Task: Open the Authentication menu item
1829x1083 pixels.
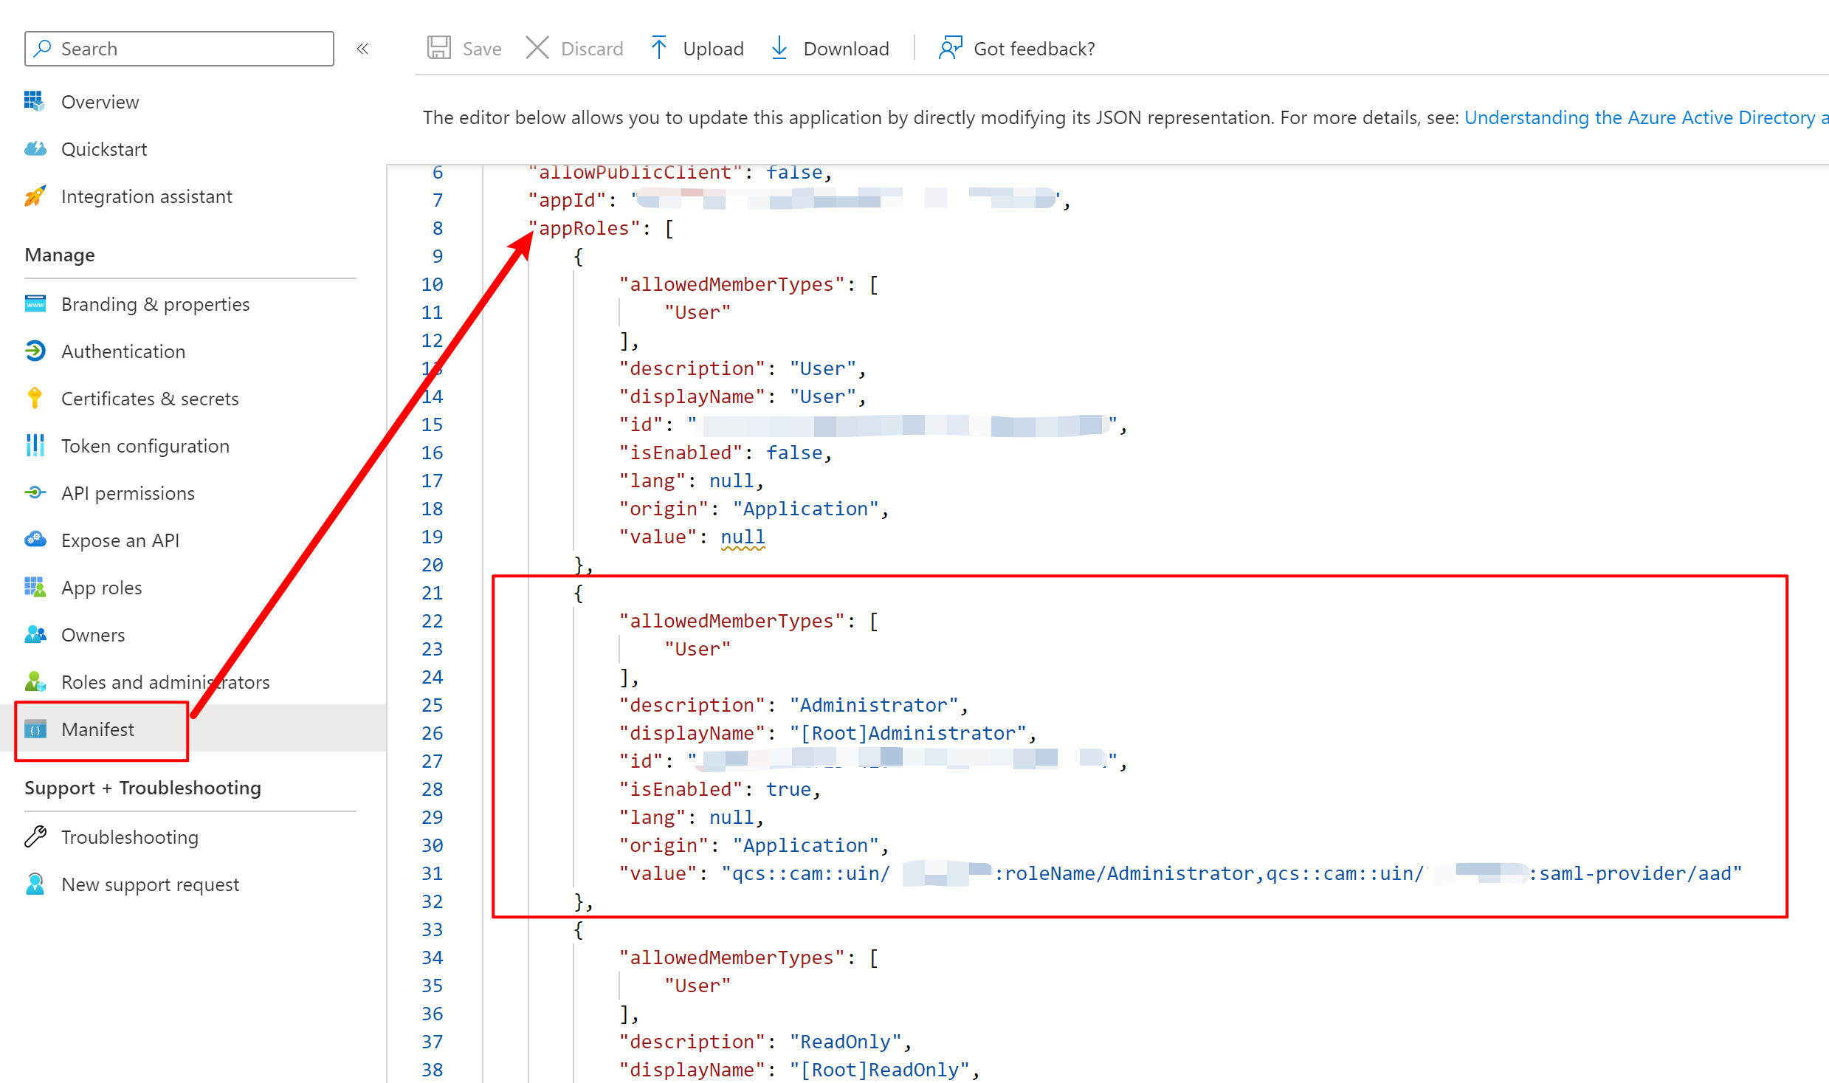Action: click(123, 351)
